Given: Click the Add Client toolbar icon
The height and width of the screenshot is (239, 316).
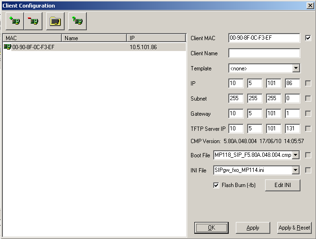Looking at the screenshot, I should tap(16, 21).
